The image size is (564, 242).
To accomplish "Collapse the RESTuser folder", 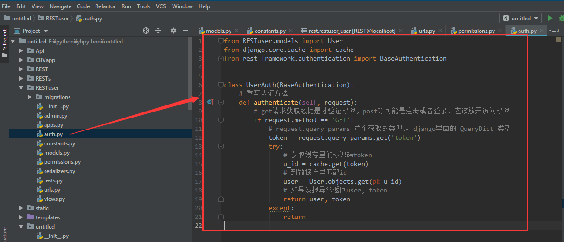I will click(x=21, y=88).
